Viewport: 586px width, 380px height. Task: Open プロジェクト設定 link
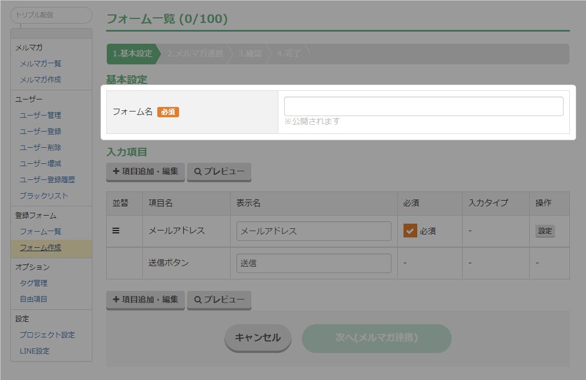tap(47, 335)
